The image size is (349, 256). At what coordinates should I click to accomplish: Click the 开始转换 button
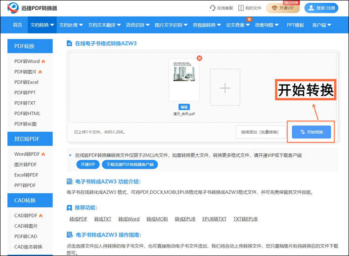click(x=311, y=132)
